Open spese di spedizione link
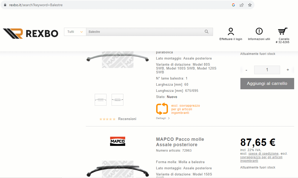Viewport: 298px width, 178px height. point(263,154)
